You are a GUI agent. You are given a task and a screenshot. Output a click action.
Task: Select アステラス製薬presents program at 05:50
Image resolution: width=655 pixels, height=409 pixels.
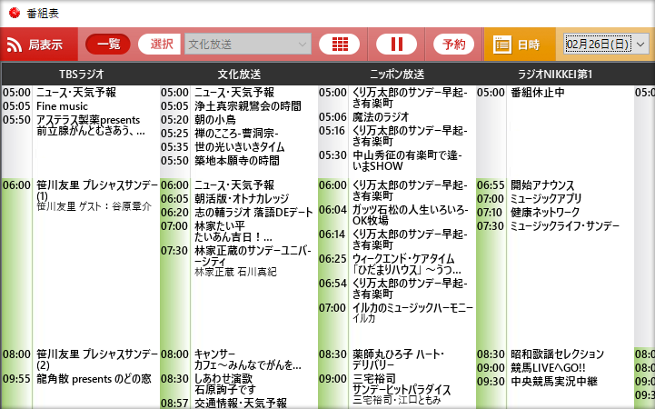[x=90, y=125]
